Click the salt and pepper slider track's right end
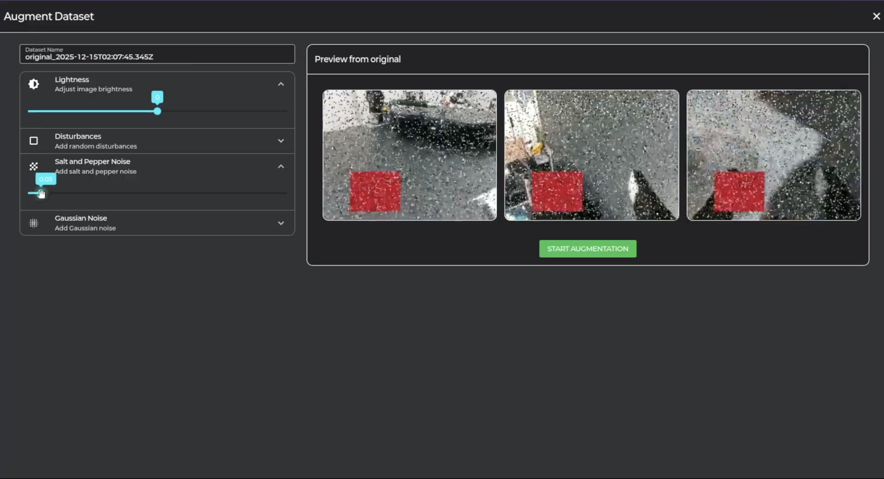884x479 pixels. 286,193
